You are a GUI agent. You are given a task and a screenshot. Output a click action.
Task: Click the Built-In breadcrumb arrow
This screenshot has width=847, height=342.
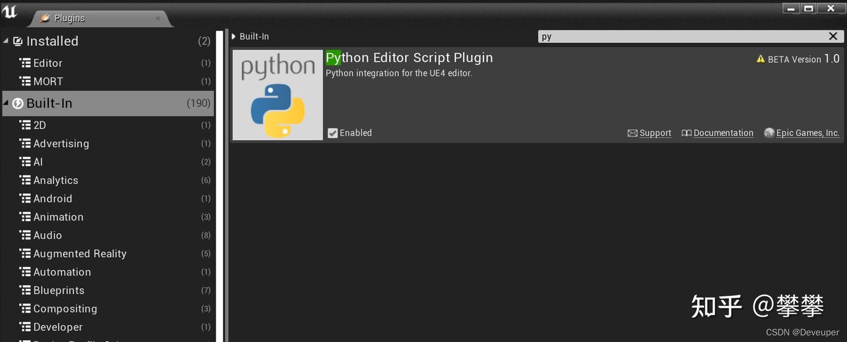[234, 36]
